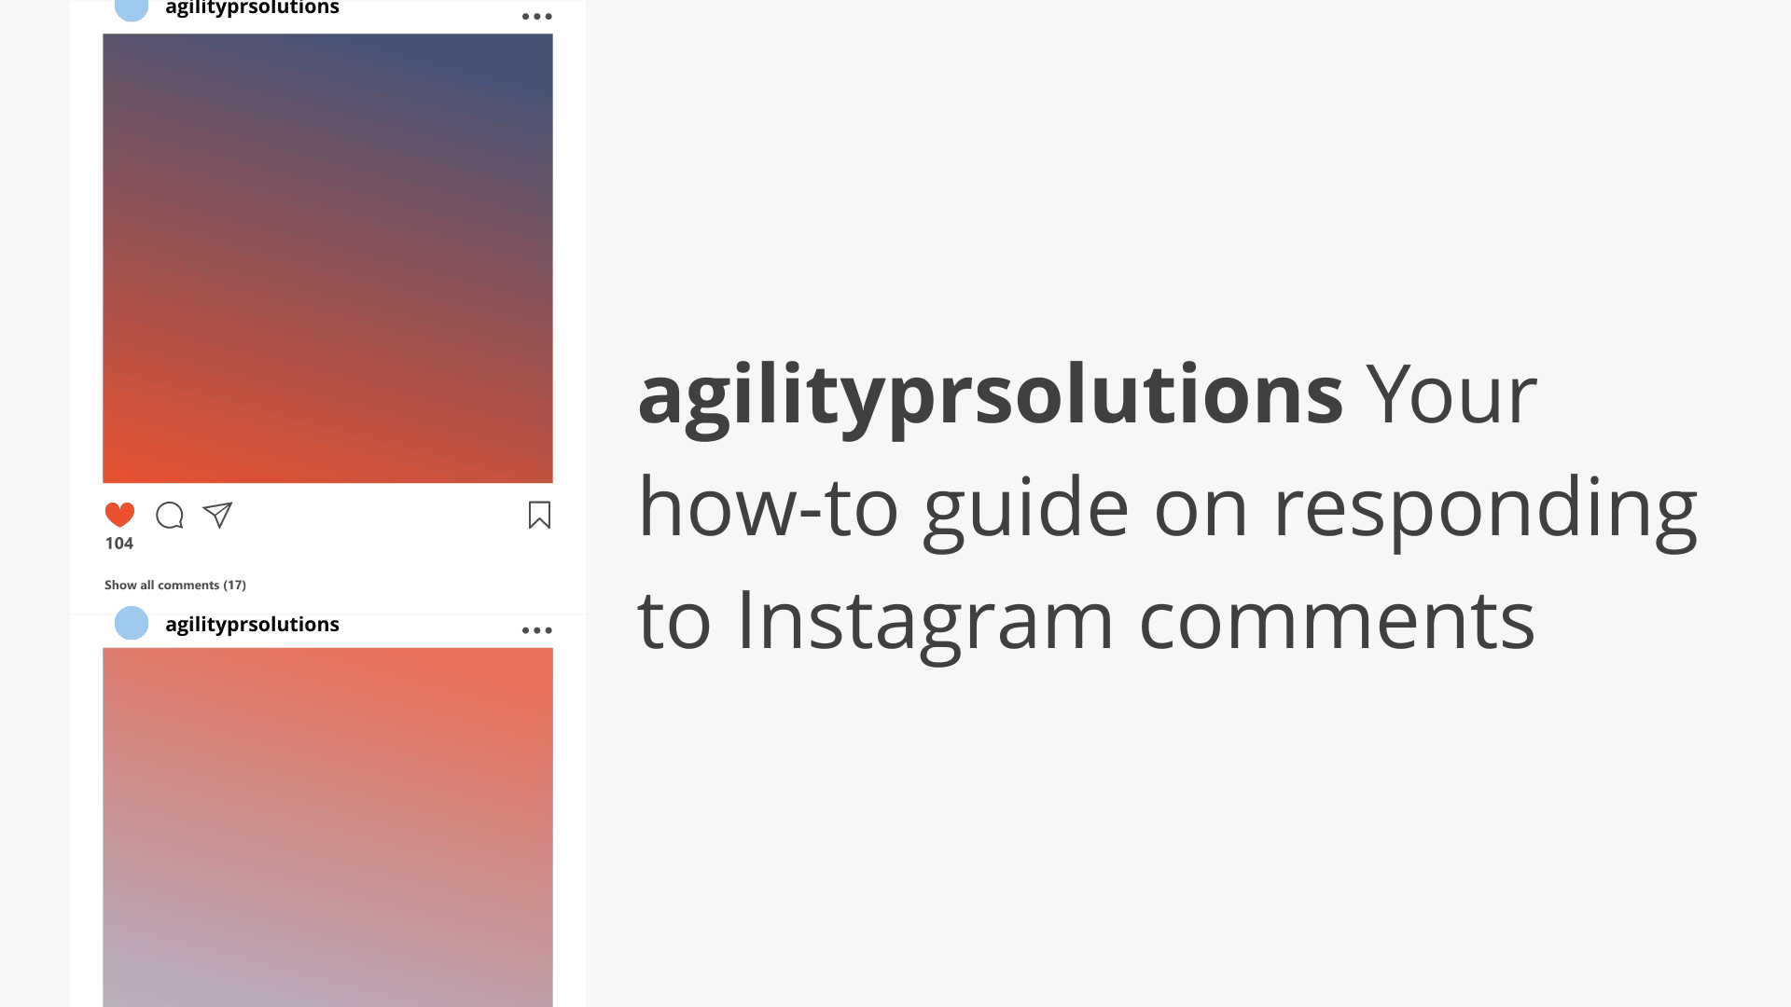This screenshot has height=1007, width=1791.
Task: Click the heart/like icon on post
Action: [119, 514]
